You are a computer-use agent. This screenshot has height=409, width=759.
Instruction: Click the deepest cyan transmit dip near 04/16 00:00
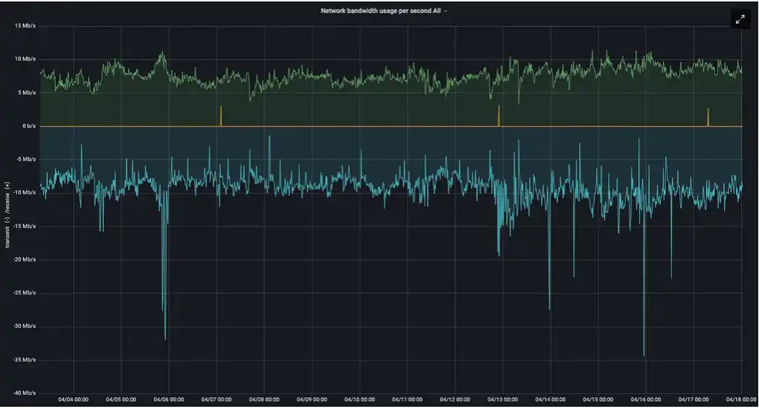click(x=644, y=355)
